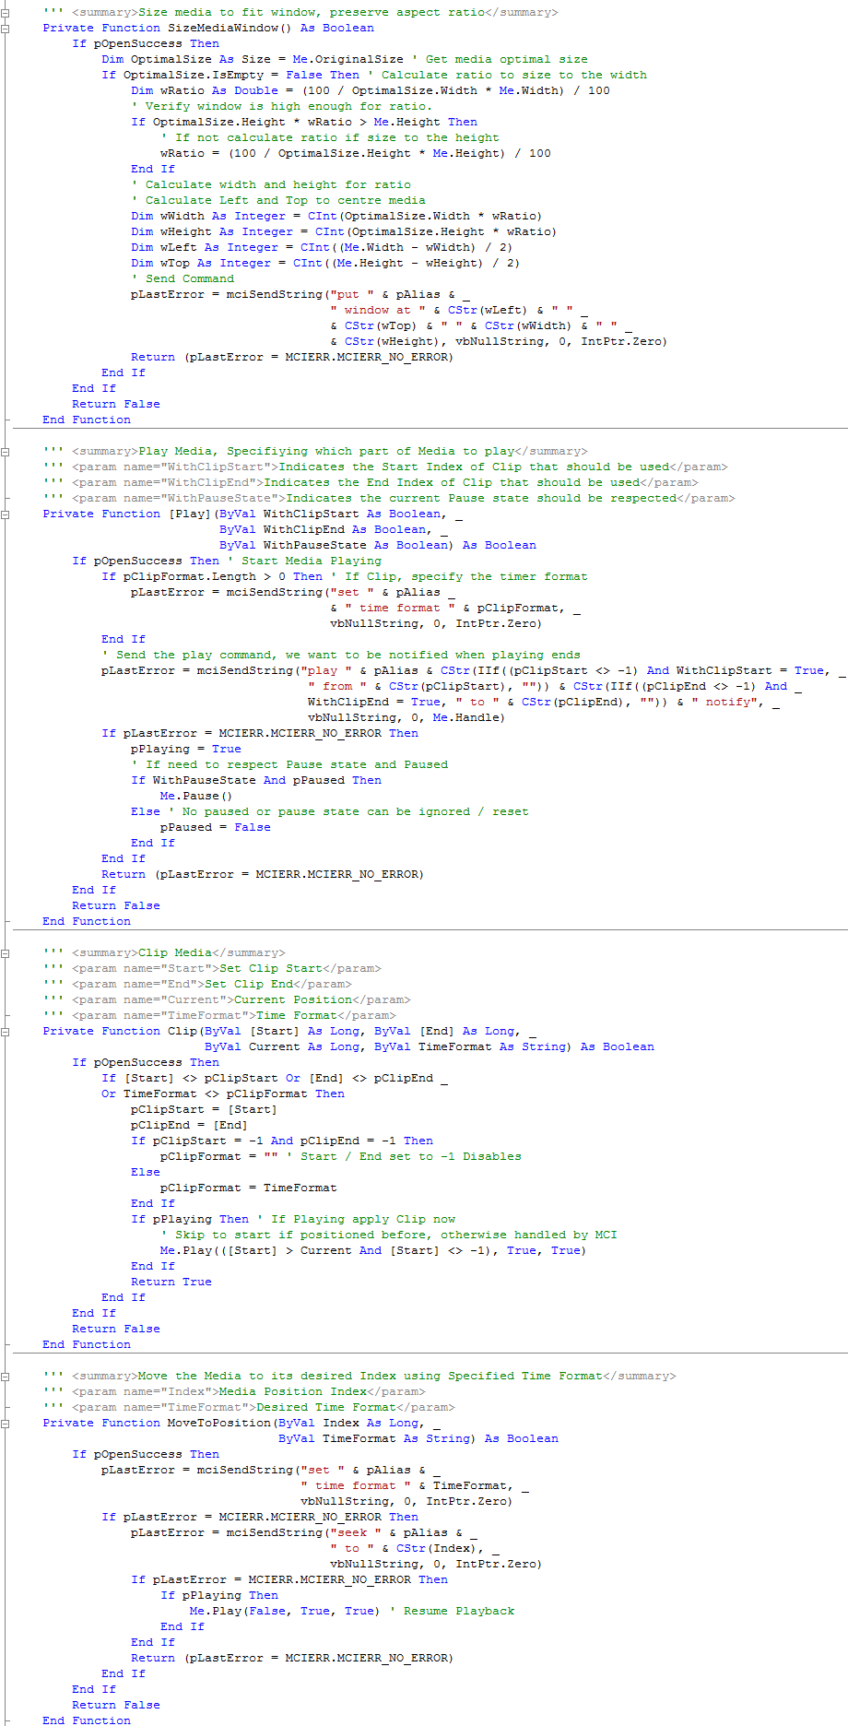Collapse the SizeMediaWindow summary comment outline toggle
The image size is (848, 1726).
[6, 13]
